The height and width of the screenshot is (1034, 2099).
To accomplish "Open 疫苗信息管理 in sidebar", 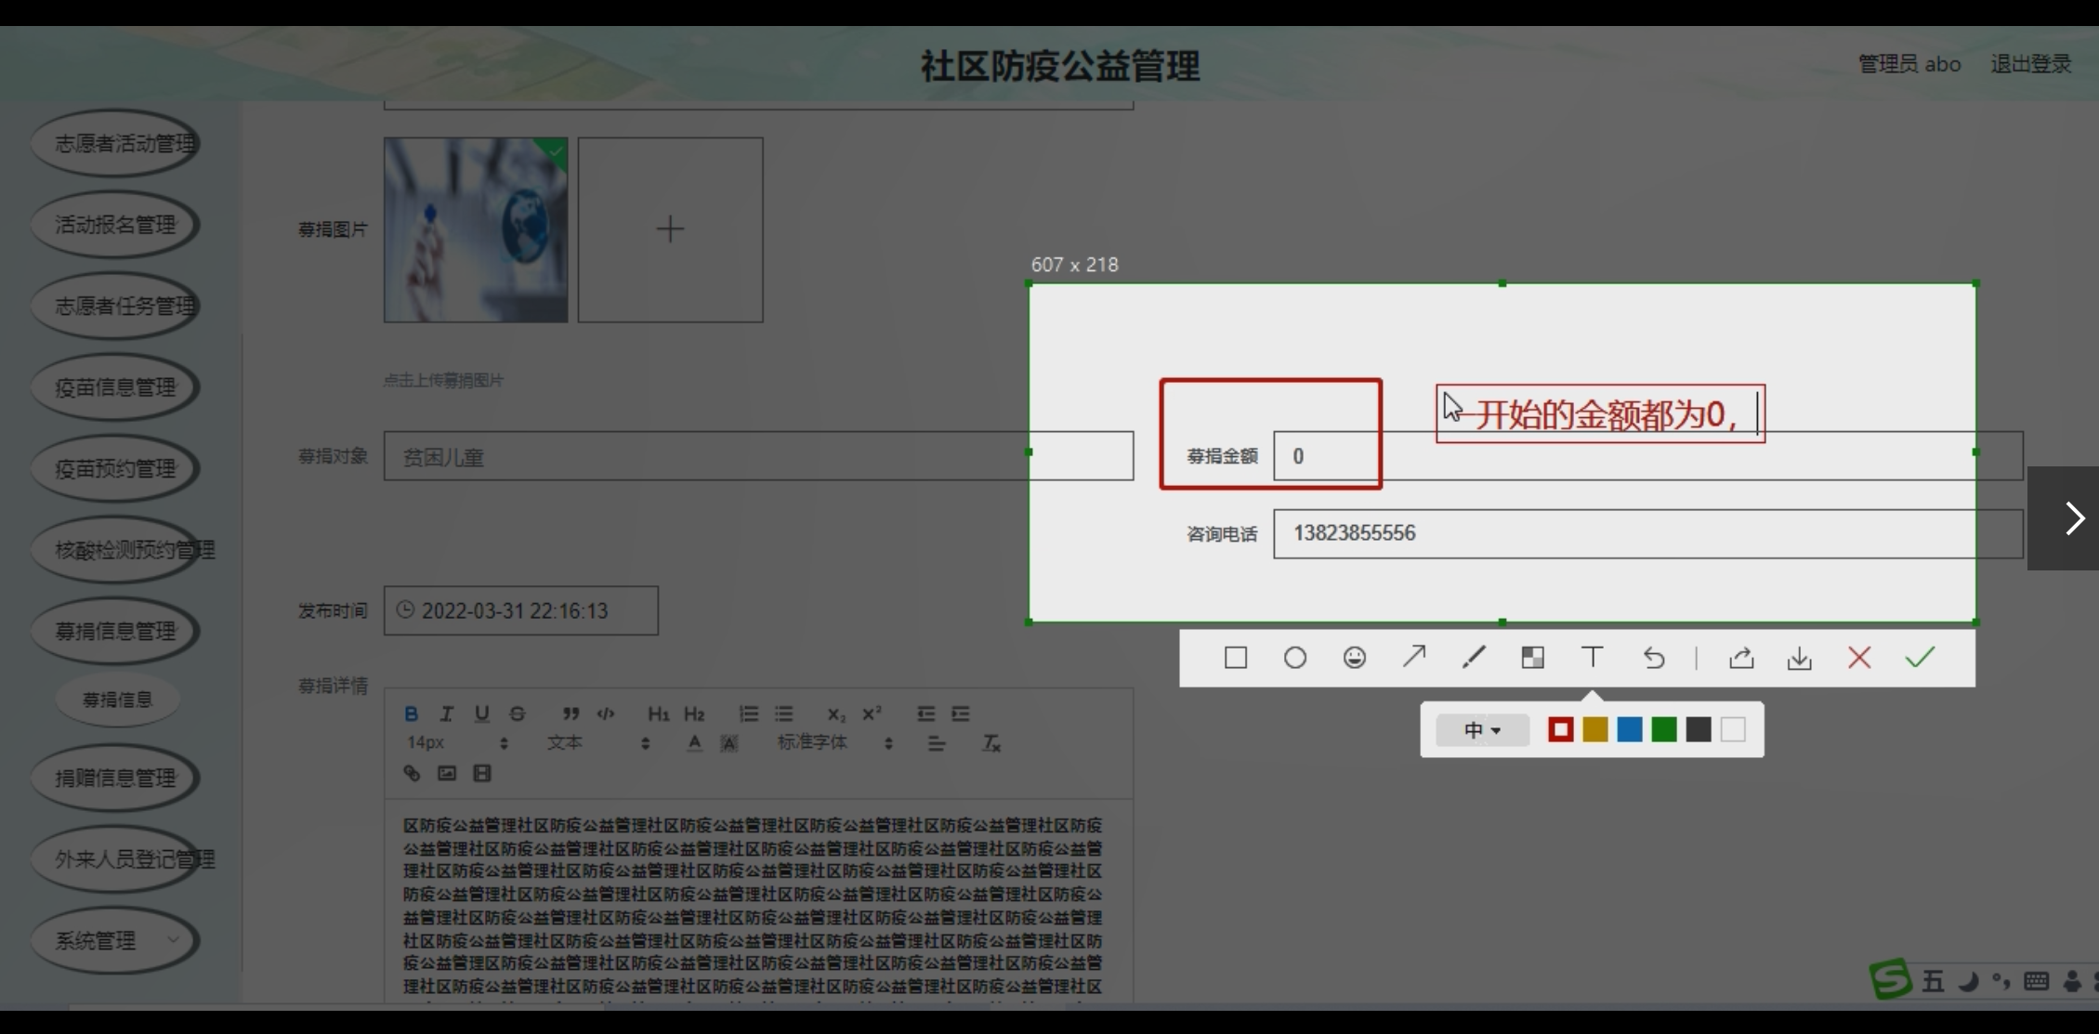I will point(115,387).
